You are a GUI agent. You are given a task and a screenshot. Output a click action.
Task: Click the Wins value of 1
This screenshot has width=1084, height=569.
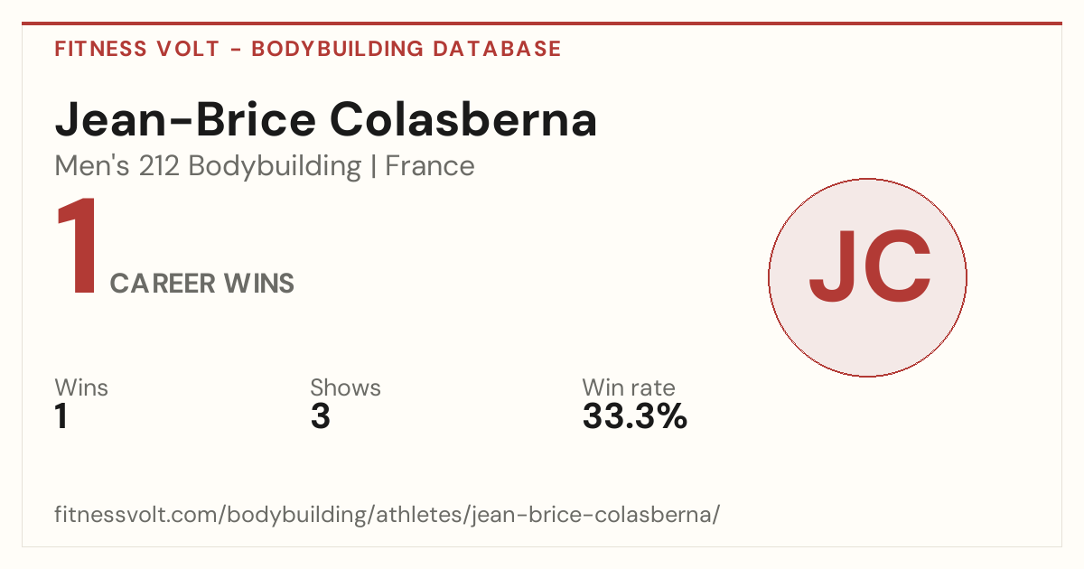click(61, 417)
